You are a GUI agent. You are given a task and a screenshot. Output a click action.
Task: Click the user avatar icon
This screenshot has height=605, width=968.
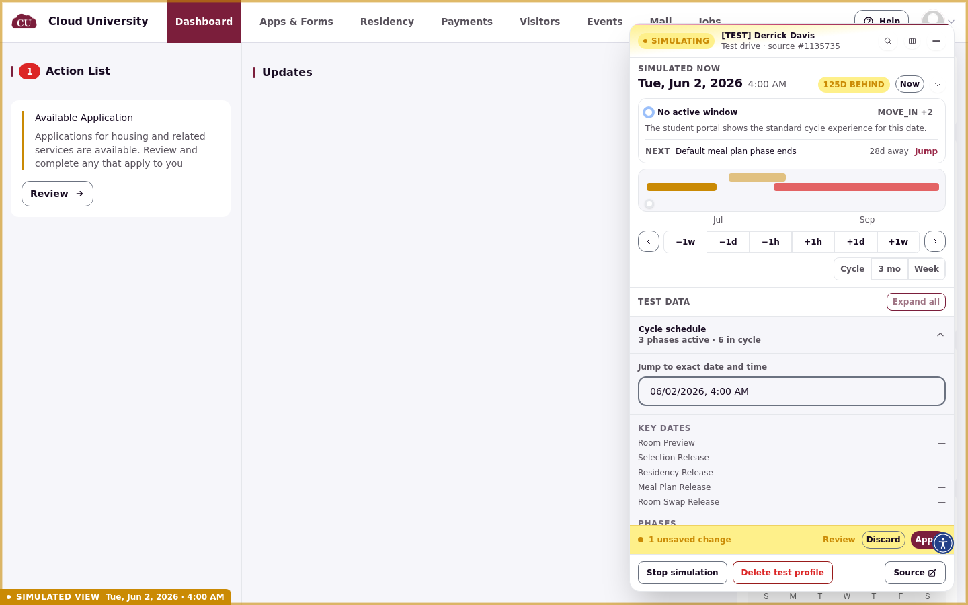click(933, 20)
